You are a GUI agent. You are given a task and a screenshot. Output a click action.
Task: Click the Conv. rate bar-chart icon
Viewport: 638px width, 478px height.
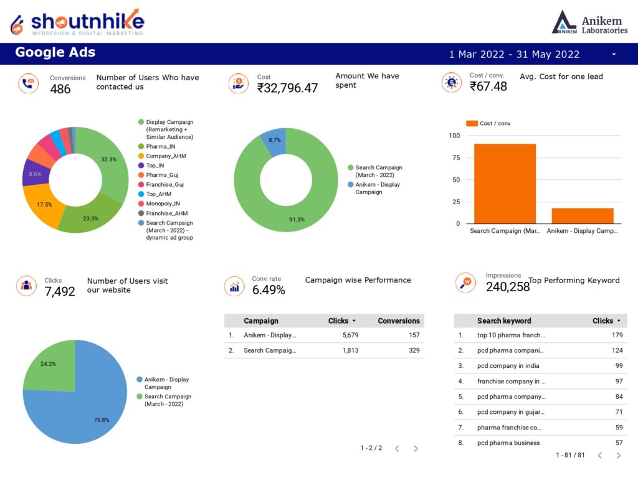(x=234, y=286)
